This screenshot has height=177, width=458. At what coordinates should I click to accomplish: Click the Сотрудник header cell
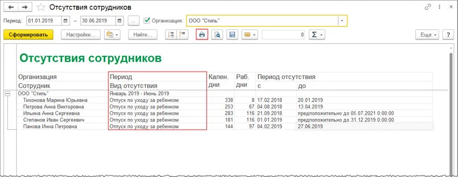coord(62,86)
